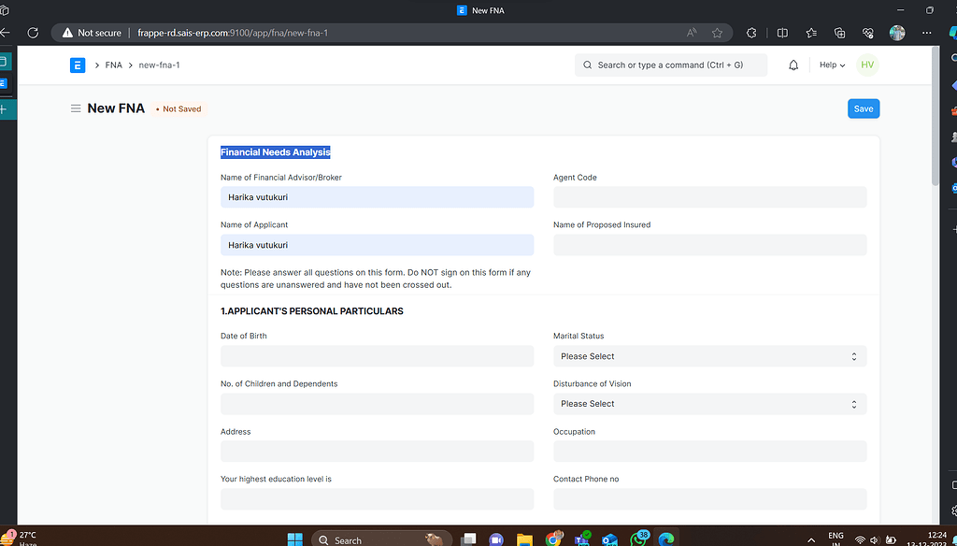The image size is (957, 546).
Task: Open the ERPNext home icon in breadcrumb
Action: 78,65
